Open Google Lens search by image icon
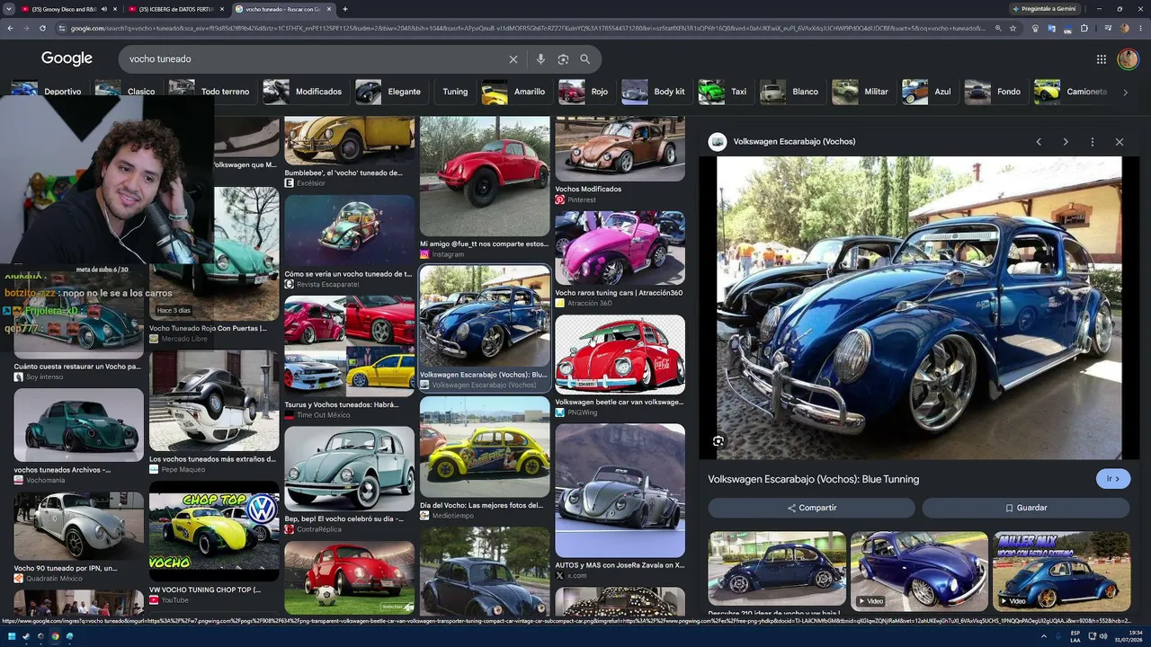Viewport: 1151px width, 647px height. (x=563, y=59)
